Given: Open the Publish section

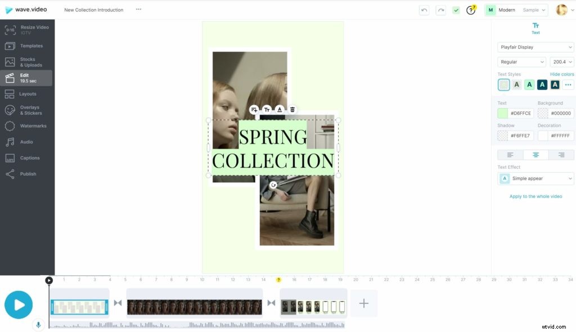Looking at the screenshot, I should (28, 174).
